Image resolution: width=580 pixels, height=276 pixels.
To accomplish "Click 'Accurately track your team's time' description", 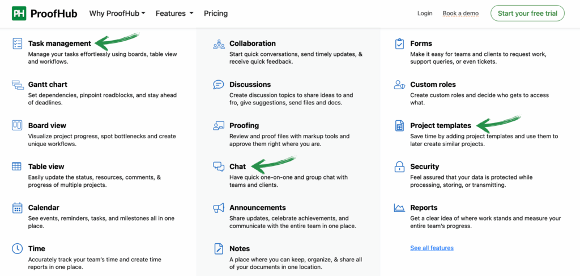I will pyautogui.click(x=95, y=263).
